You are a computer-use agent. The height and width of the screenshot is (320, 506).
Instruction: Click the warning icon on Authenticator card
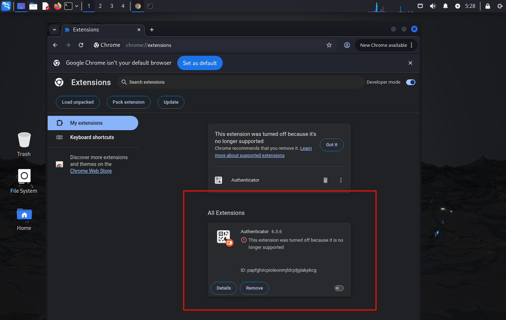point(244,240)
